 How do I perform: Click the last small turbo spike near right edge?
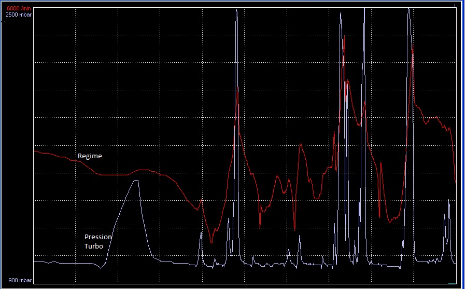449,200
